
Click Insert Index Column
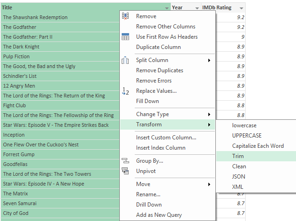(160, 148)
